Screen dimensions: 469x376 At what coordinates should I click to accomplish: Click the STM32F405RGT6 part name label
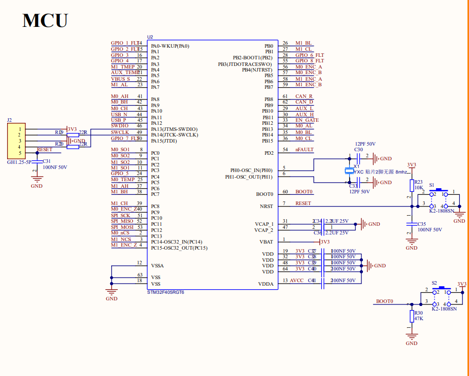click(165, 292)
